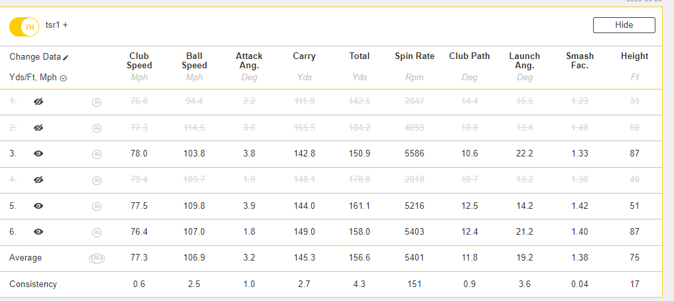Image resolution: width=674 pixels, height=301 pixels.
Task: Select the Spin Rate column header
Action: click(x=415, y=56)
